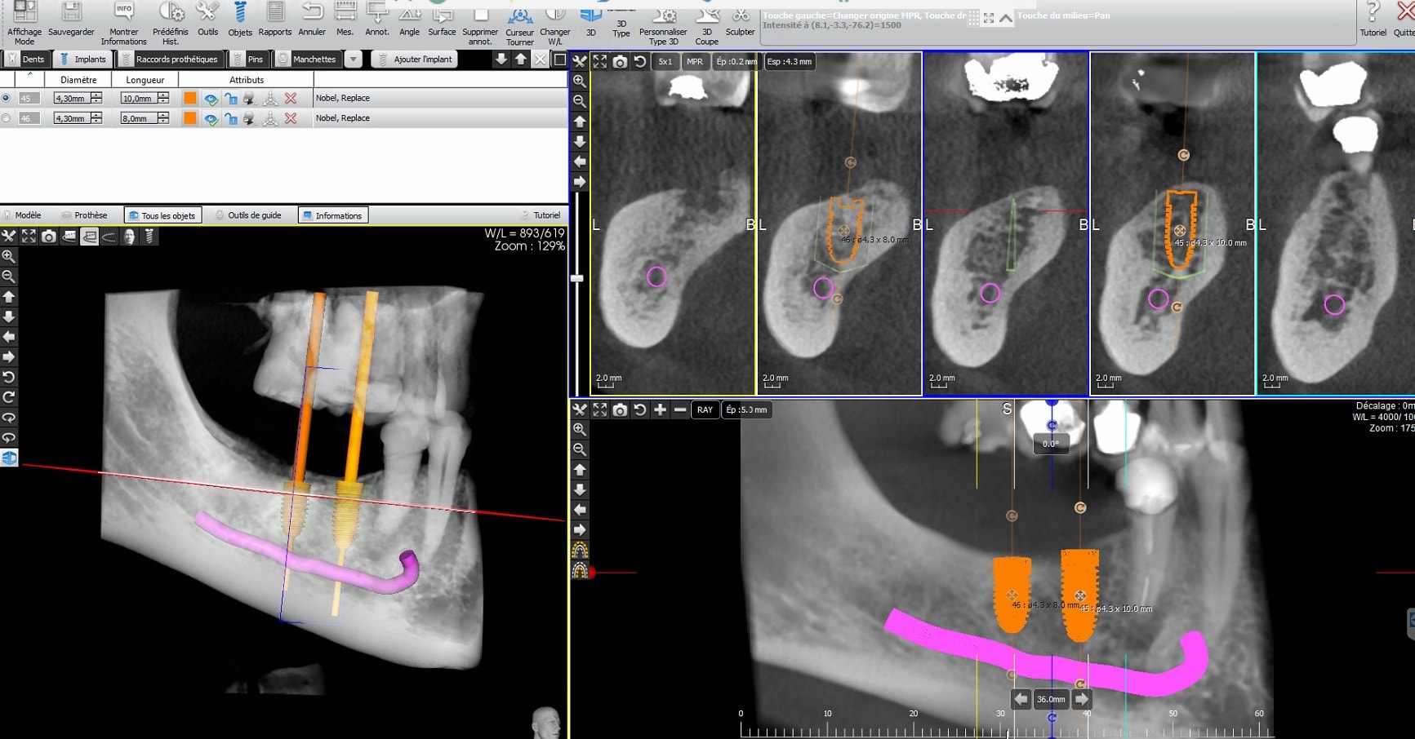Click the Curseur Tourner icon
Viewport: 1415px width, 739px height.
pos(519,16)
